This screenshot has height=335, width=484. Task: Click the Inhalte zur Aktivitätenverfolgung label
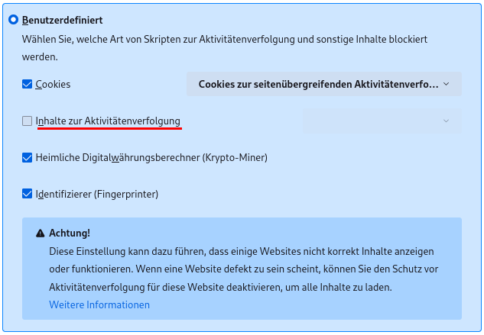108,121
